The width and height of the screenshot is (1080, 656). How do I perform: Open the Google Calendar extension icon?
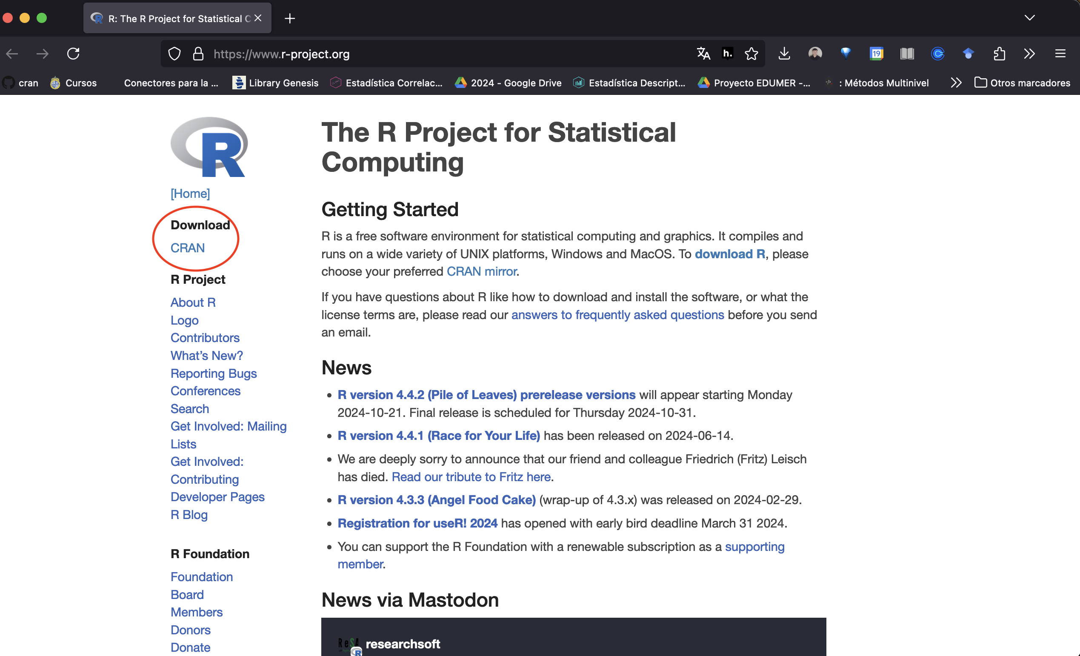click(x=876, y=54)
